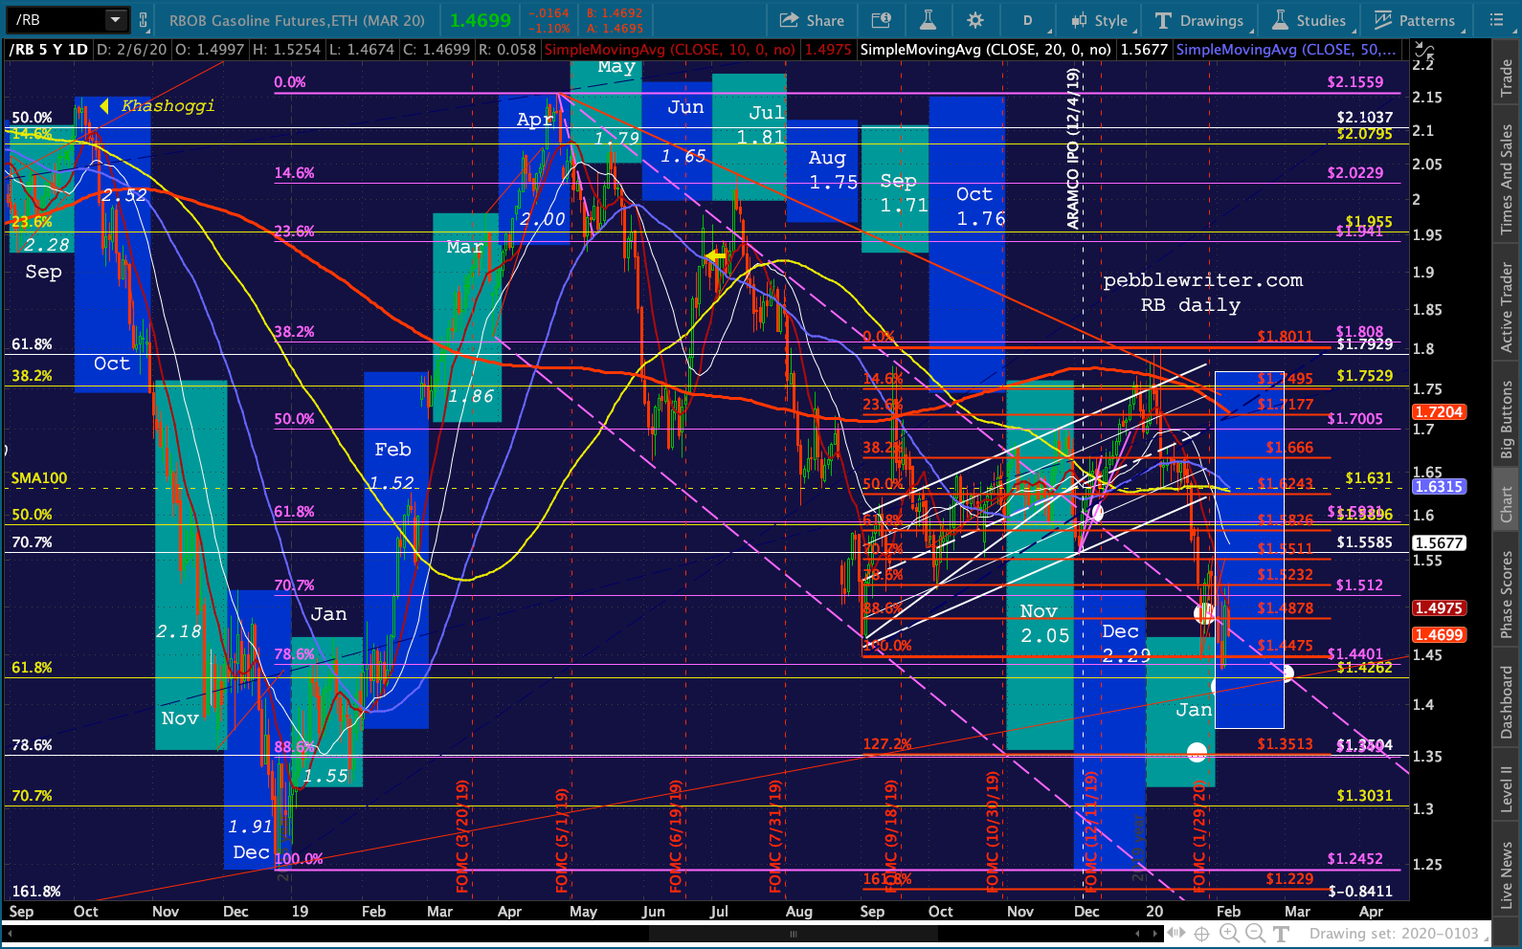Open the Times And Sales side tab
The image size is (1522, 949).
pos(1507,179)
